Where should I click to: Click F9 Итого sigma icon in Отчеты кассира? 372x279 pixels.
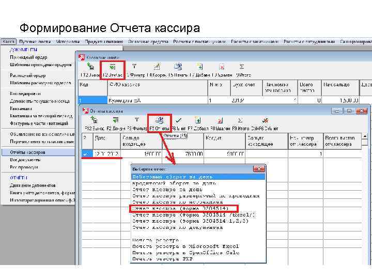[240, 120]
